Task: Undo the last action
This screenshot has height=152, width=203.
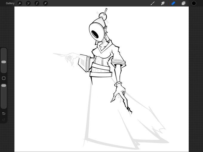Action: tap(4, 114)
